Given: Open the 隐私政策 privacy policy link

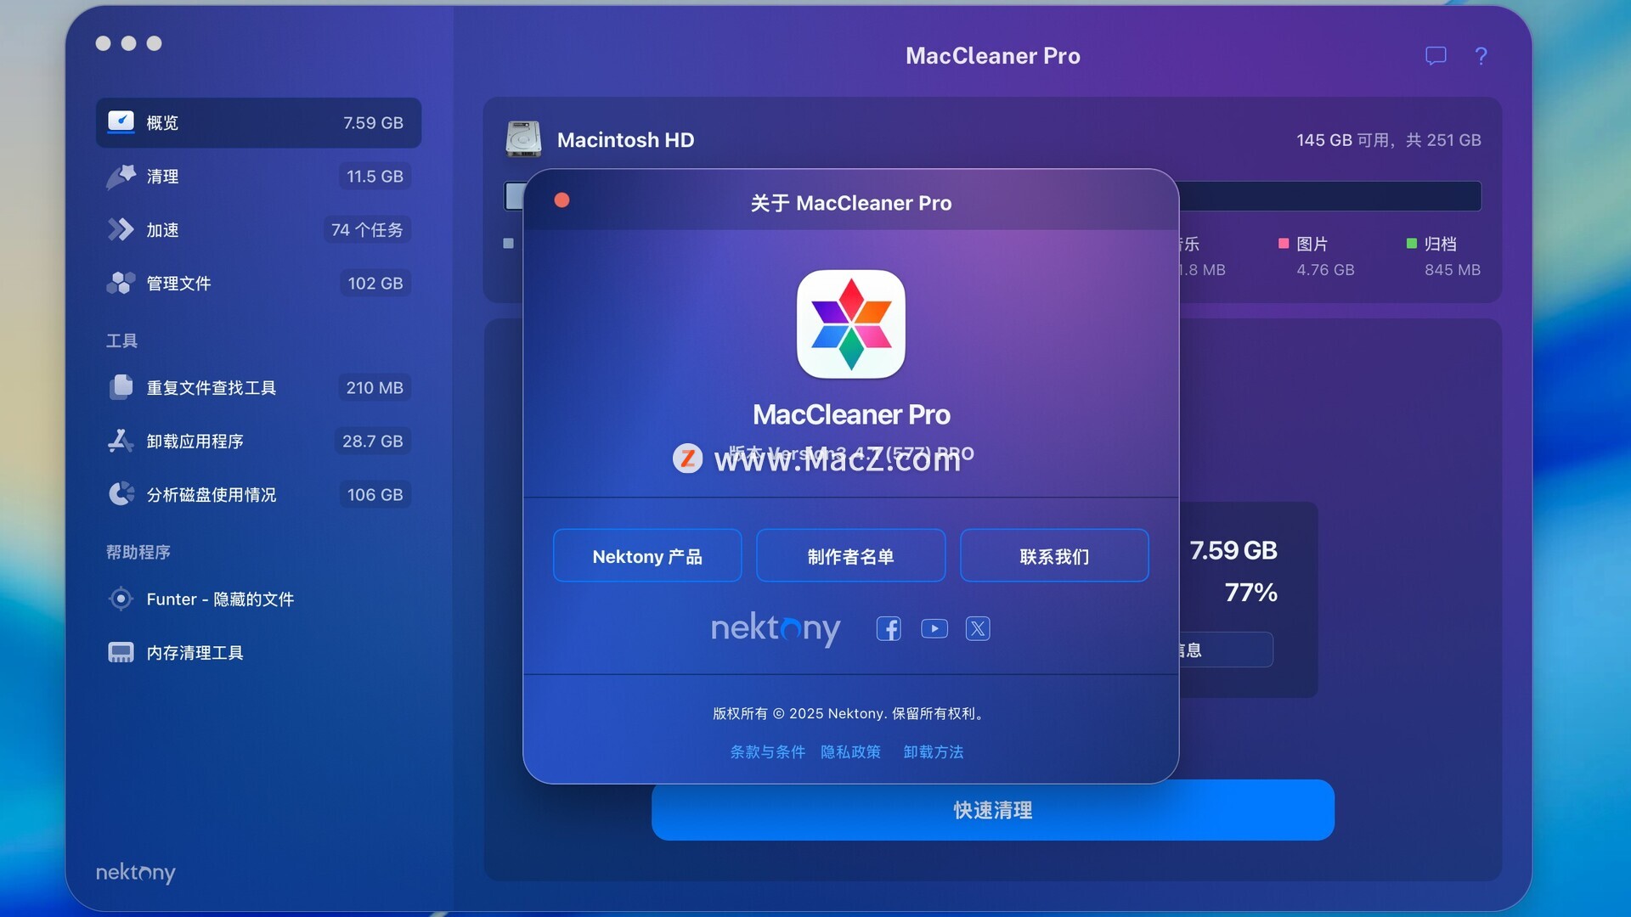Looking at the screenshot, I should click(x=850, y=751).
